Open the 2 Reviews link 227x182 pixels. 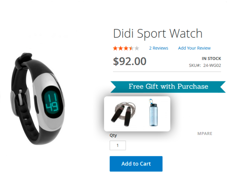click(159, 48)
